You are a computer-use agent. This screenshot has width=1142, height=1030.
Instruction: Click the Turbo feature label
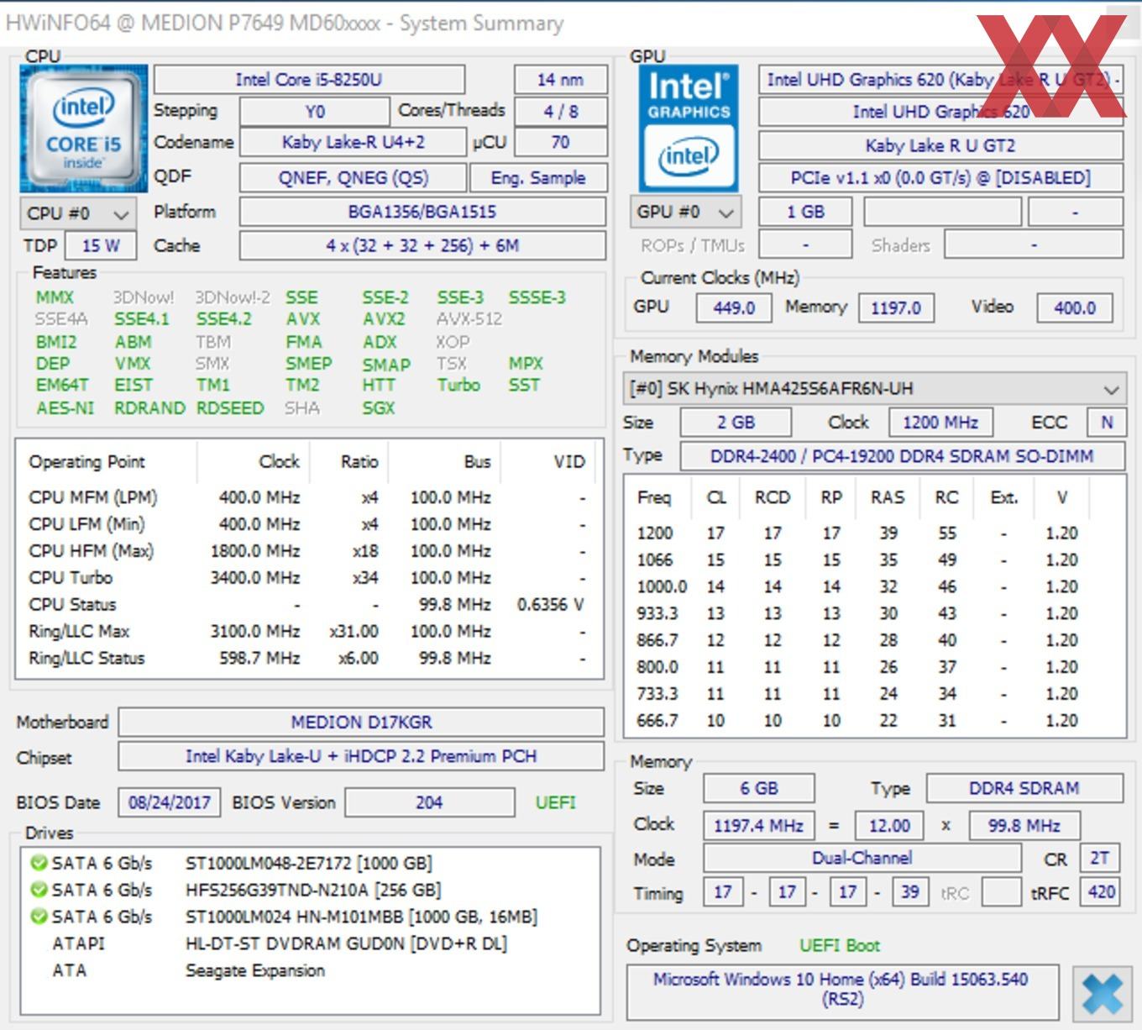tap(458, 386)
